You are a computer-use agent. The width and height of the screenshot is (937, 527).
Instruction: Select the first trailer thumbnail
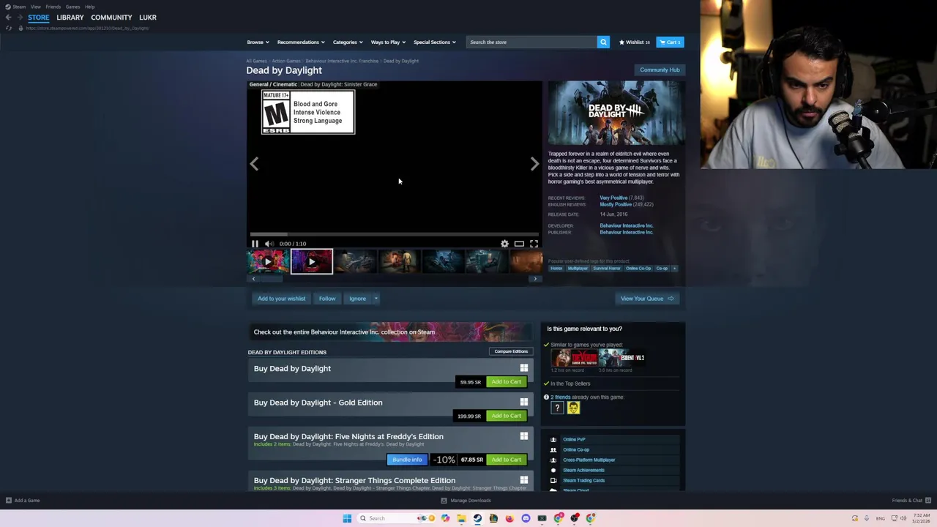267,261
